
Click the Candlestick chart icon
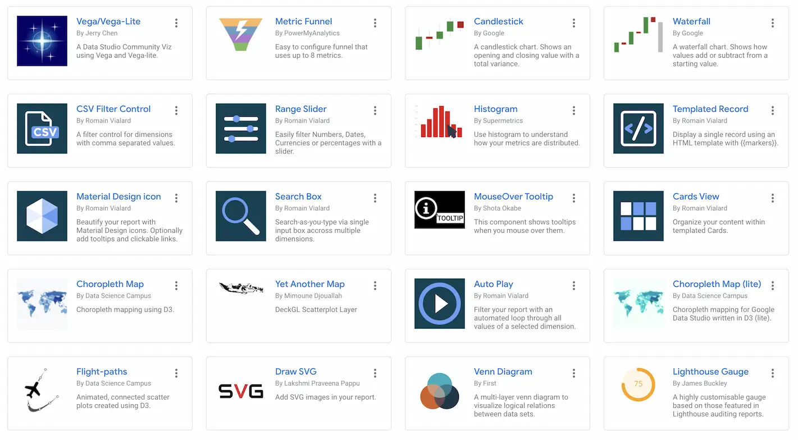pos(440,35)
